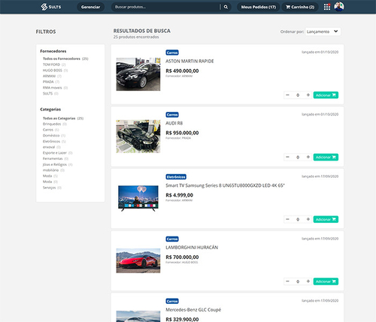Filter by category Jóias e Relógios
Viewport: 376px width, 322px height.
pos(58,164)
